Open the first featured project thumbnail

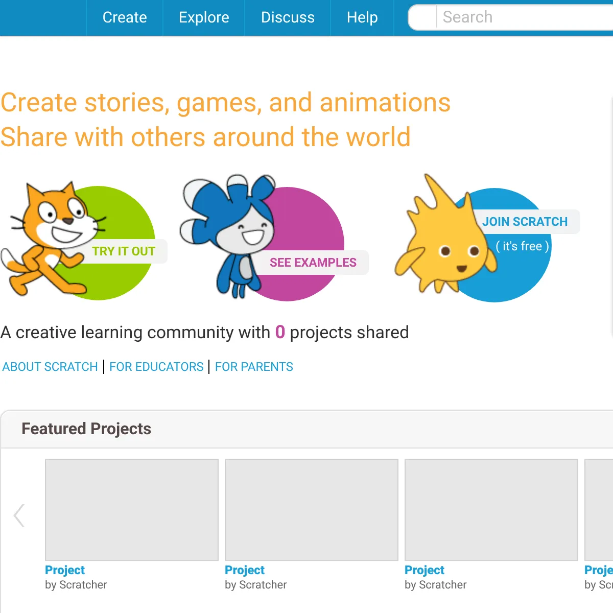click(132, 510)
